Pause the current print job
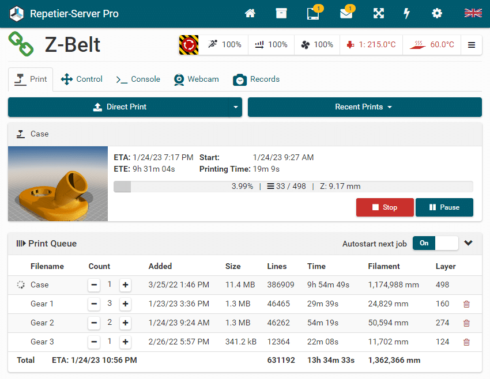490x379 pixels. coord(444,207)
